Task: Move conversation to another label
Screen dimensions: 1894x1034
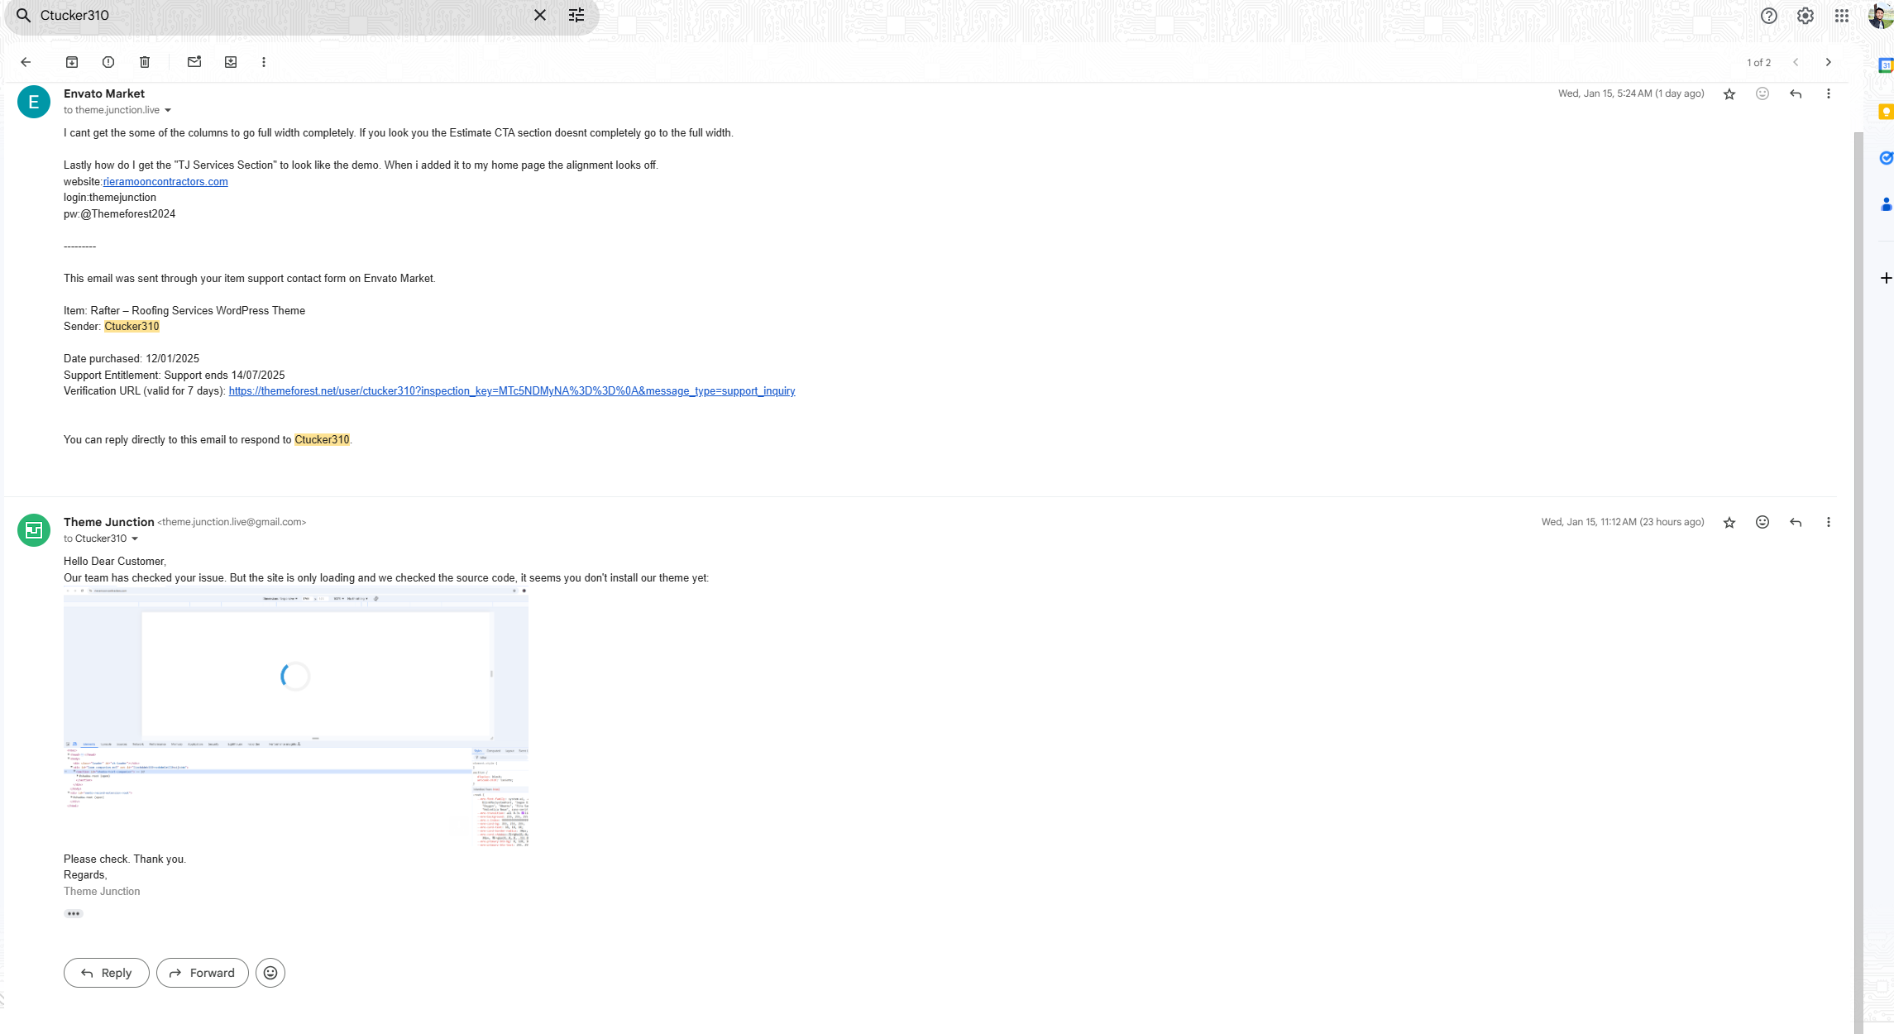Action: [x=231, y=62]
